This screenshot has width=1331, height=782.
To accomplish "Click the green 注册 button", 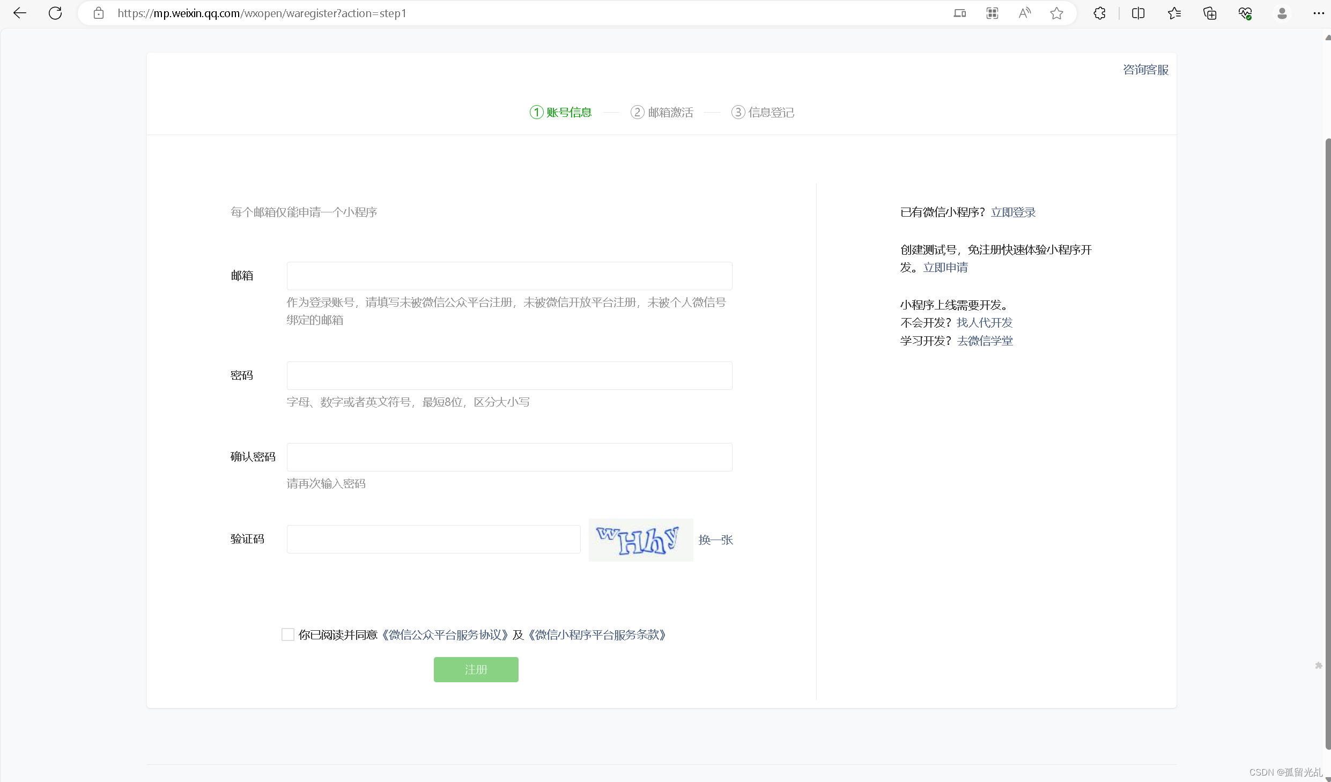I will pyautogui.click(x=476, y=669).
